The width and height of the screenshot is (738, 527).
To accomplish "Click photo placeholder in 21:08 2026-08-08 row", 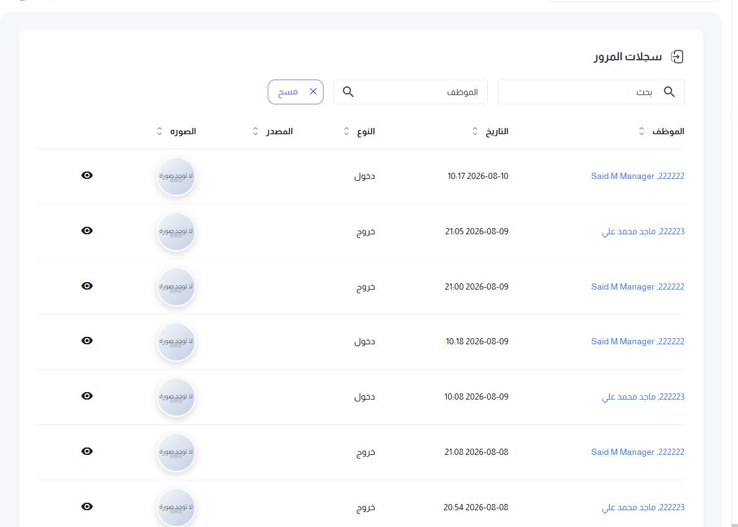I will pos(176,452).
